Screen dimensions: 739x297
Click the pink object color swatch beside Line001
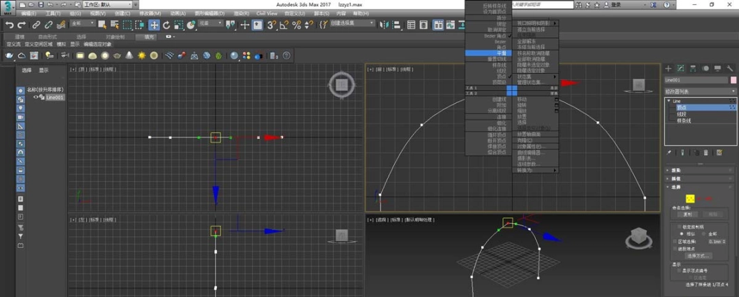734,81
